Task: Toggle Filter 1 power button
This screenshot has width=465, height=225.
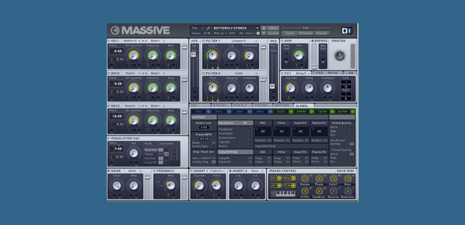Action: (x=204, y=41)
